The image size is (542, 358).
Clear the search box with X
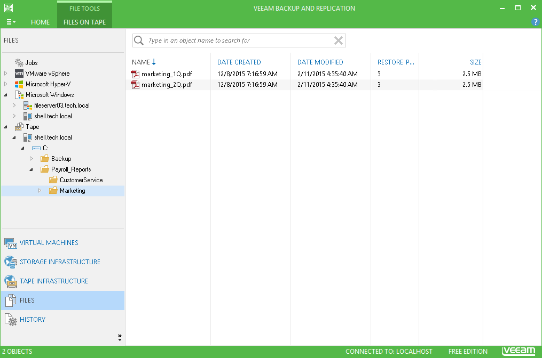339,40
